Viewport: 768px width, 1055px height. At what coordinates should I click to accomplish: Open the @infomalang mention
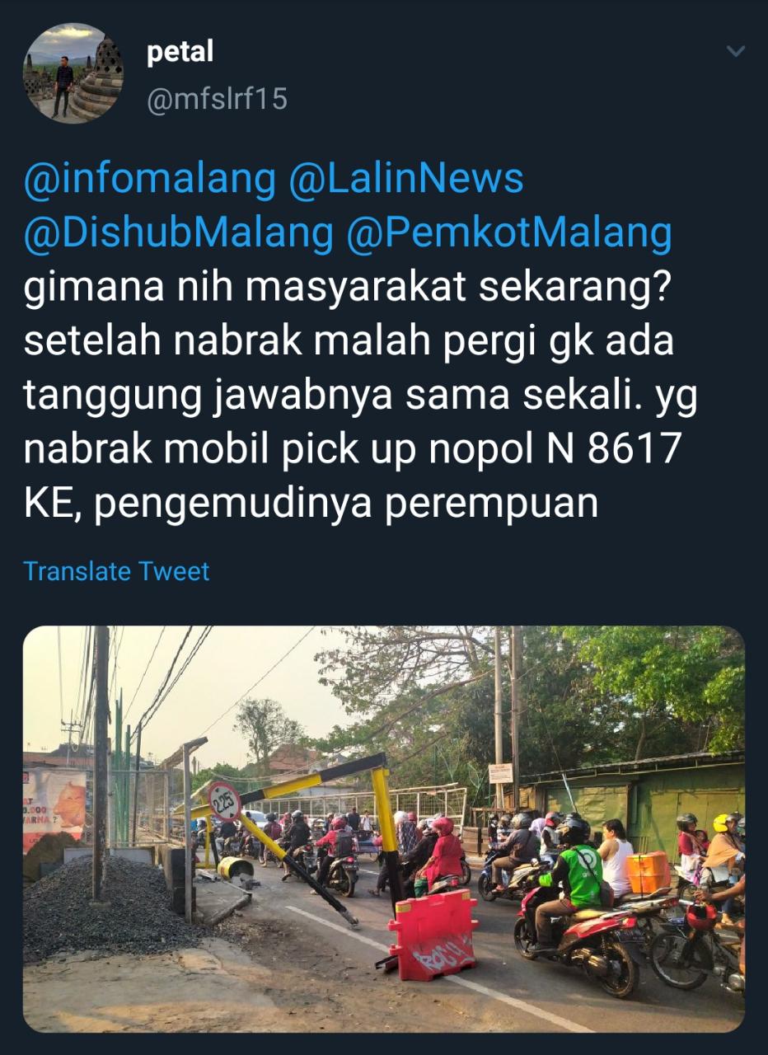pyautogui.click(x=149, y=180)
